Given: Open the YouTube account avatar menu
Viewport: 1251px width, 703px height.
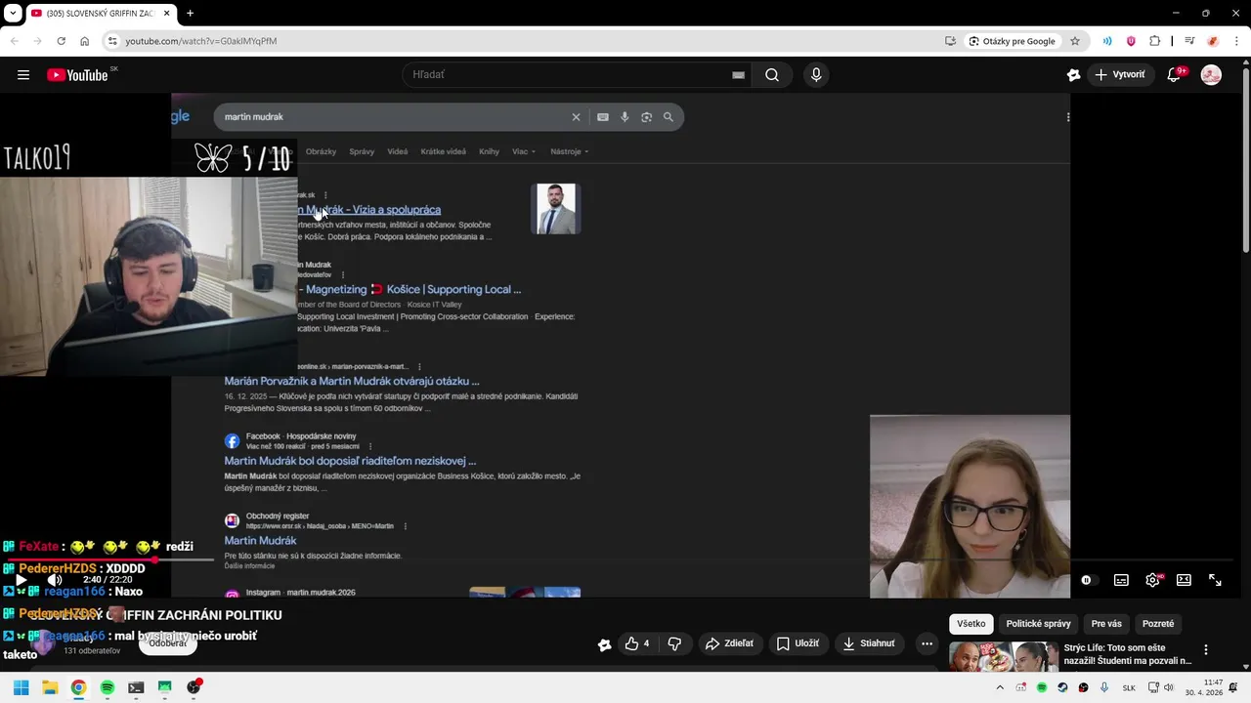Looking at the screenshot, I should tap(1211, 75).
